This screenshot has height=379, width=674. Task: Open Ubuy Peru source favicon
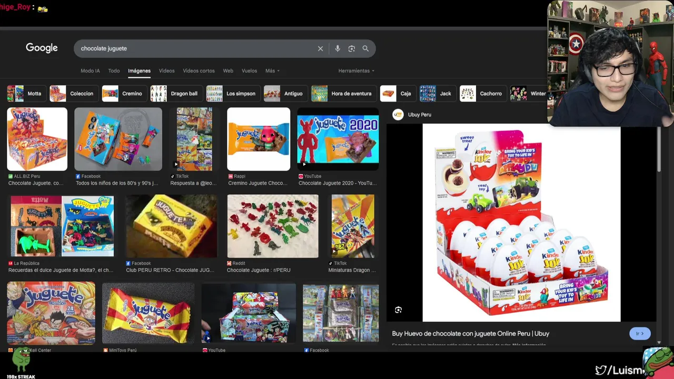(x=398, y=115)
